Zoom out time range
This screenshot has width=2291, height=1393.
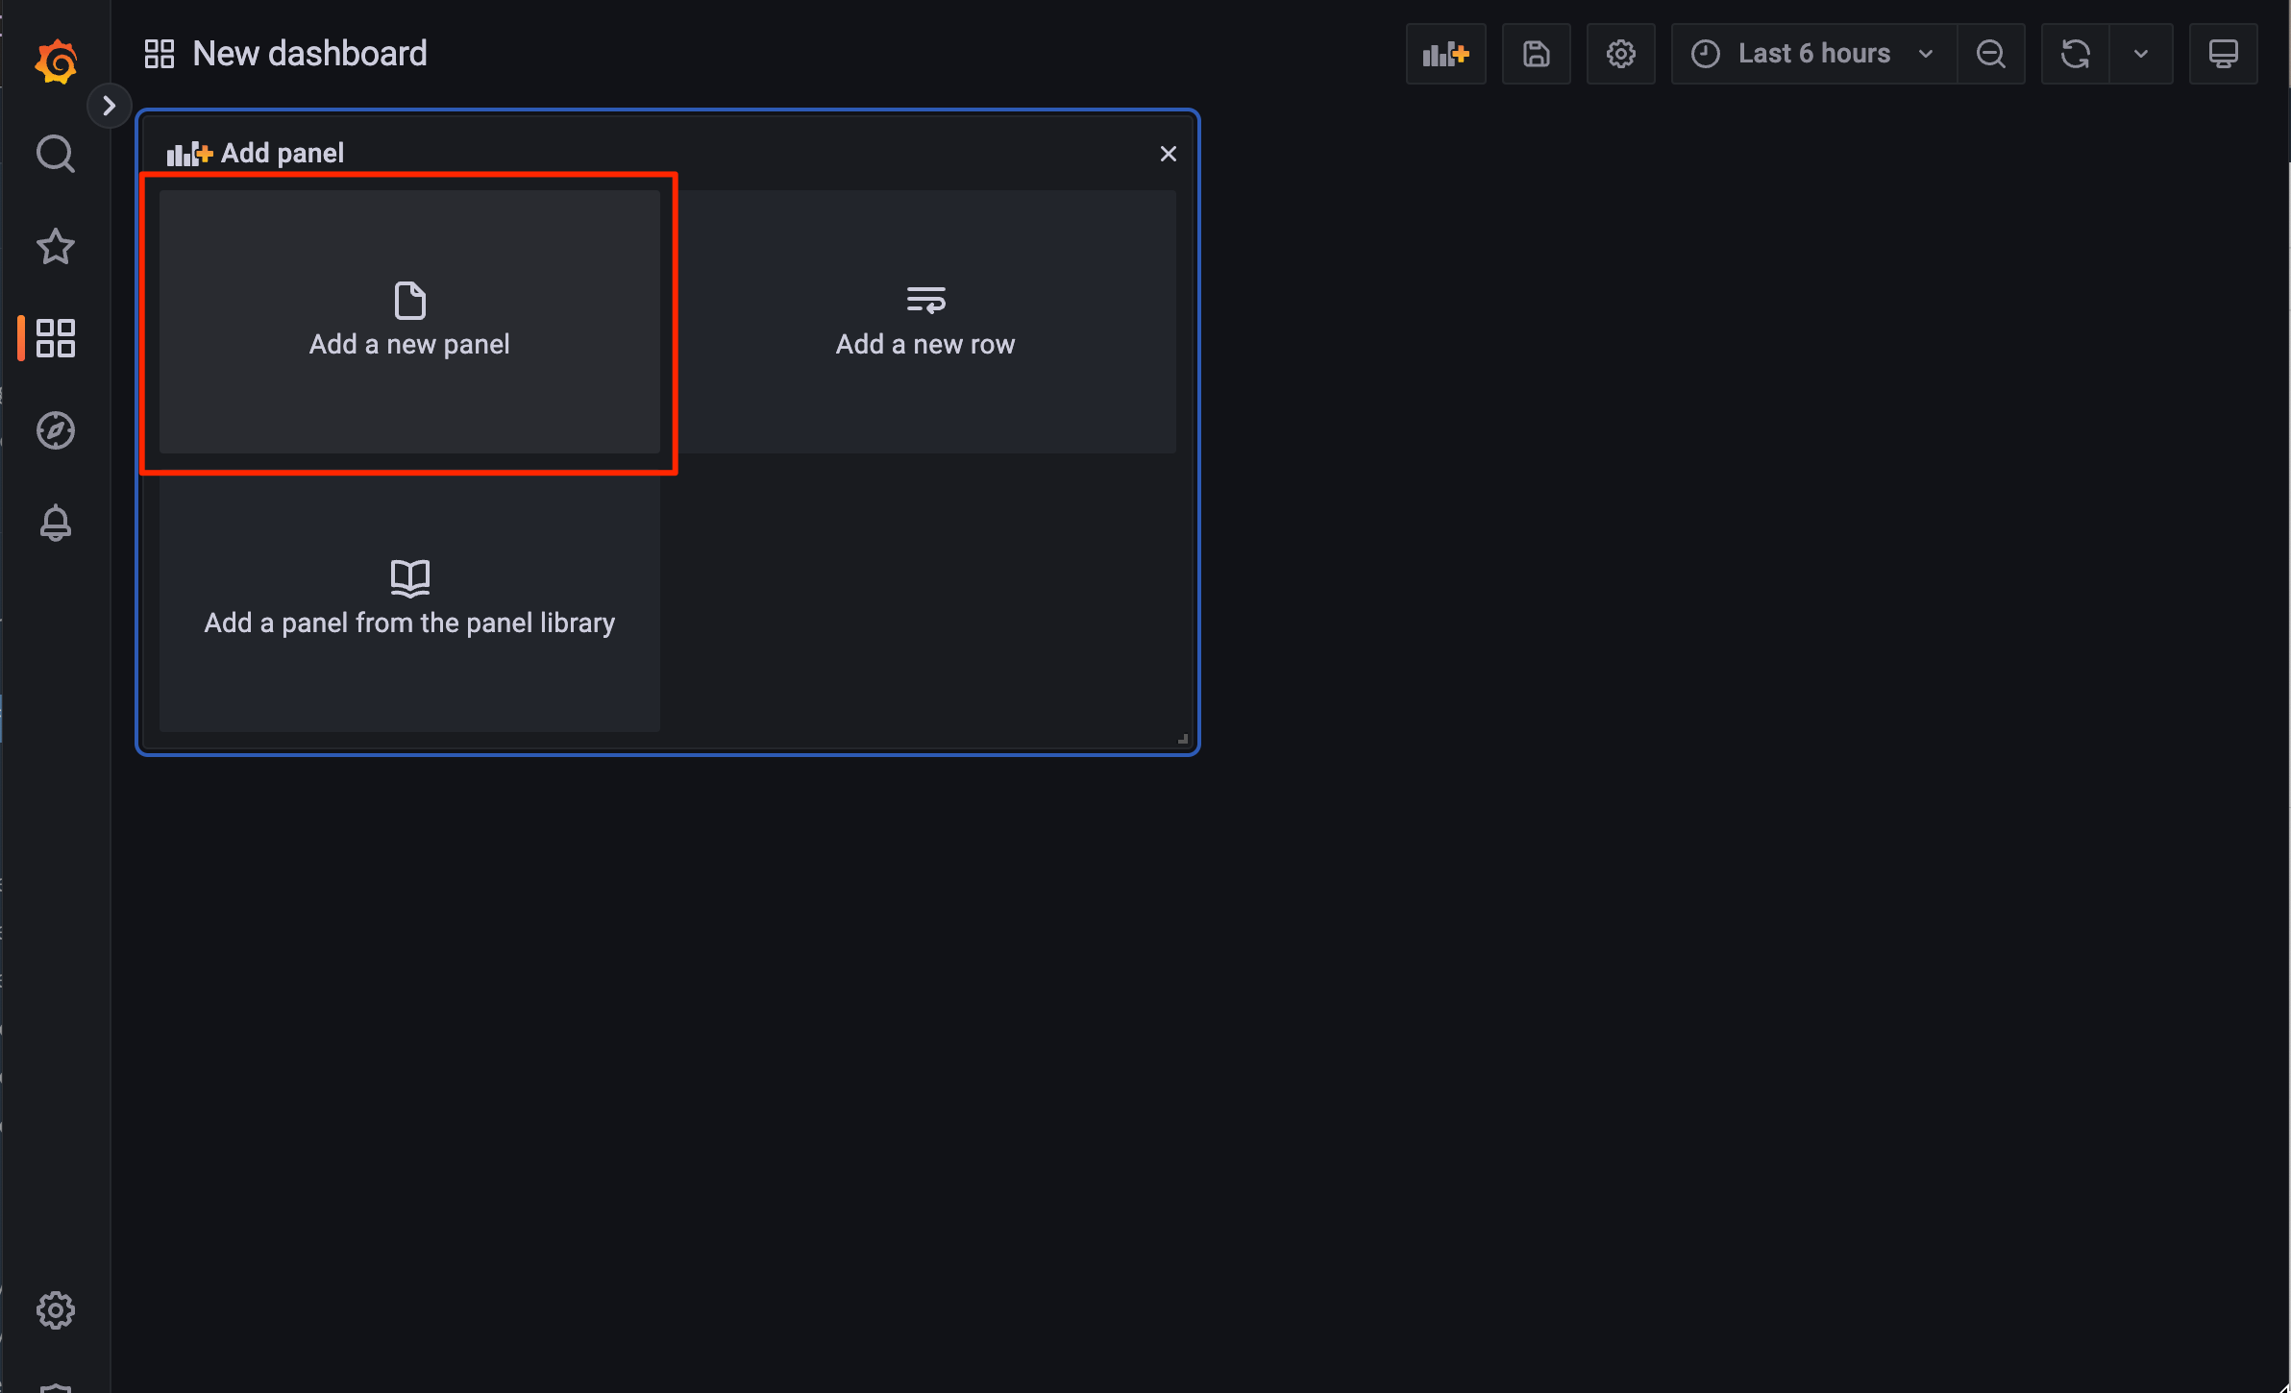1991,54
